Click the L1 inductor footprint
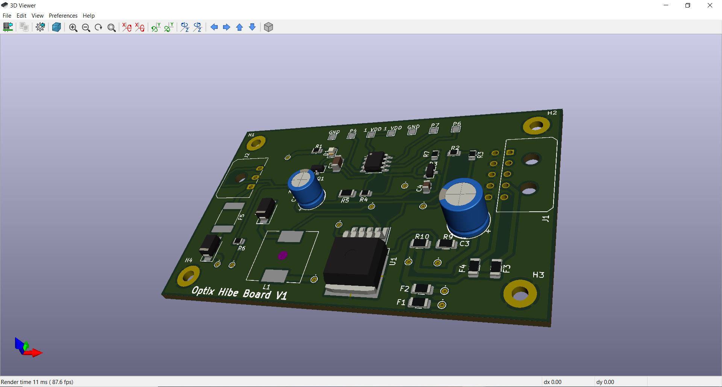722x387 pixels. [x=282, y=256]
